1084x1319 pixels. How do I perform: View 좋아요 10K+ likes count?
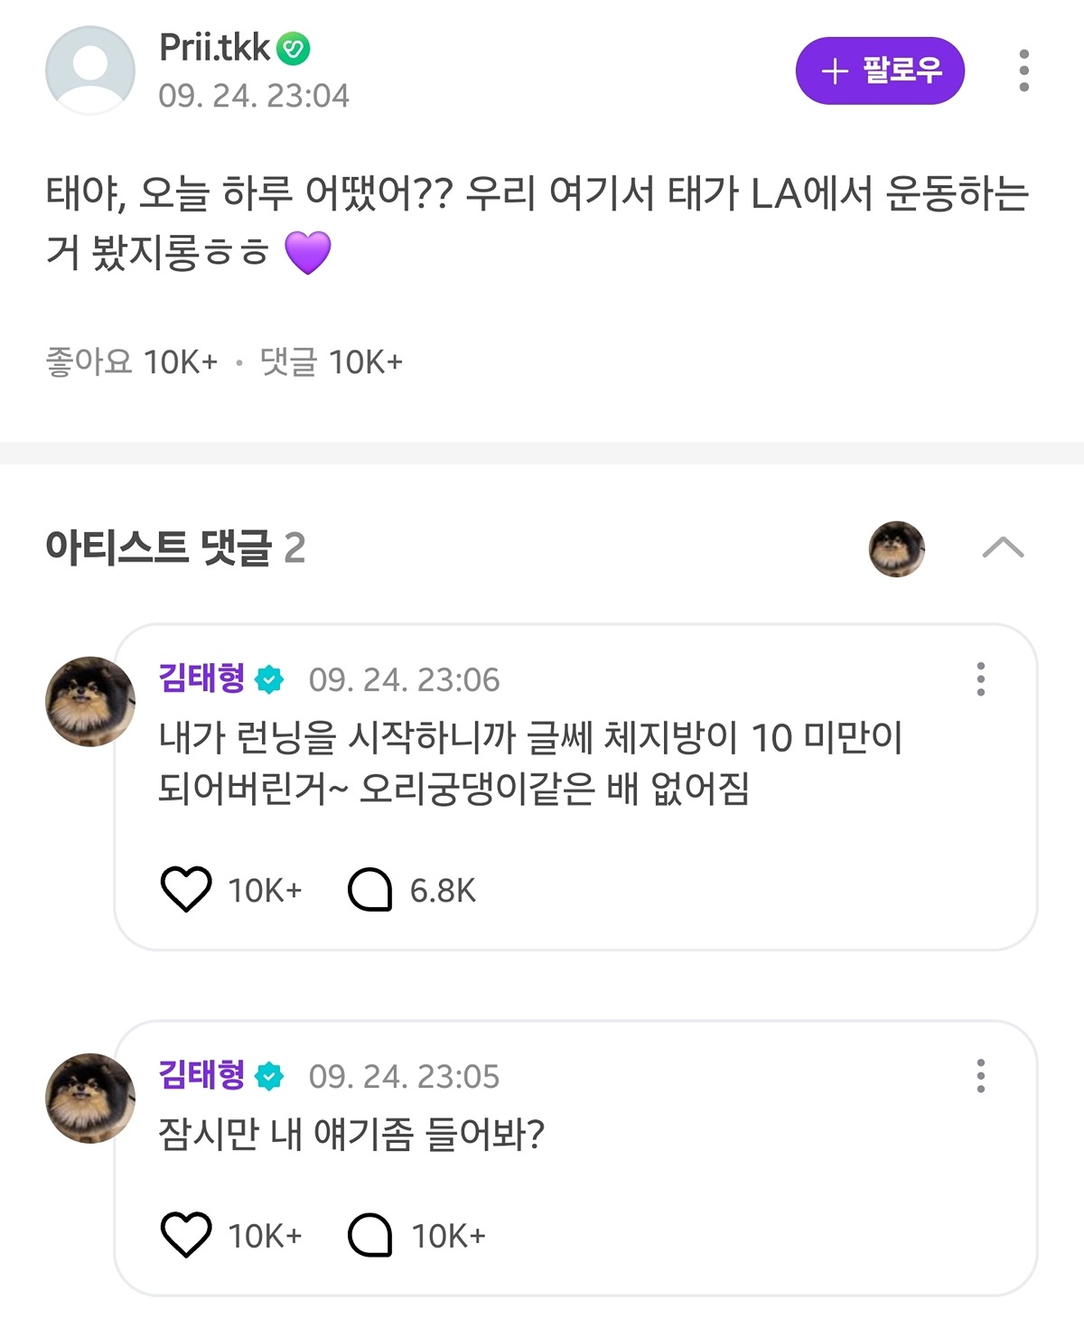click(x=132, y=361)
